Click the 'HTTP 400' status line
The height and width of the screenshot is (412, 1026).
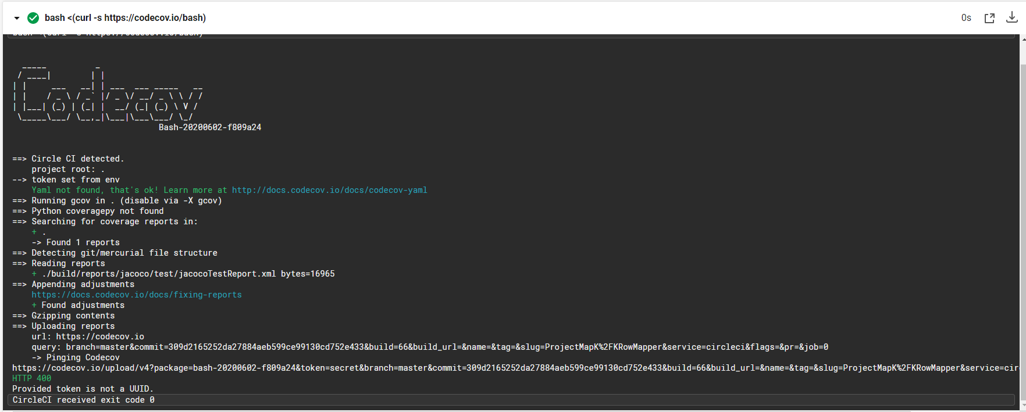31,378
